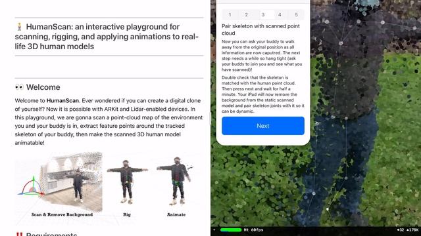This screenshot has width=421, height=236.
Task: Select step 1 in the segmented control
Action: pyautogui.click(x=230, y=14)
